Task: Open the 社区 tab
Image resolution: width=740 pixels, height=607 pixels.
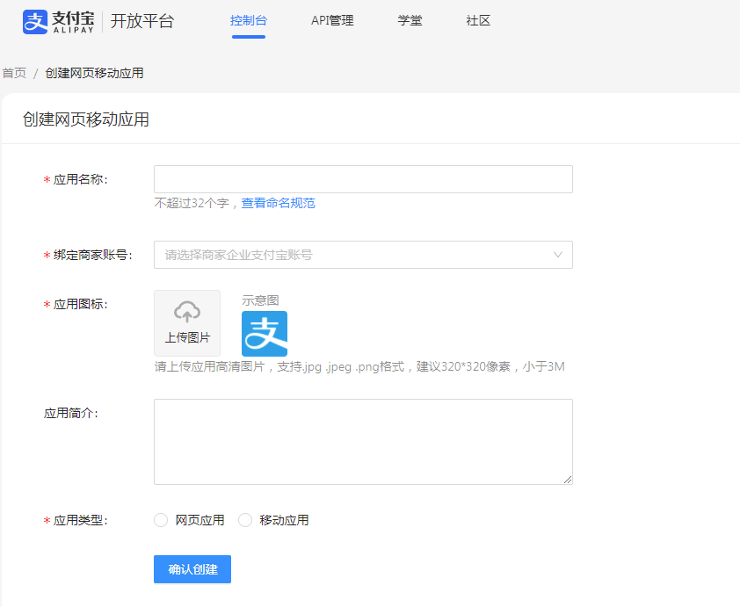Action: click(x=478, y=20)
